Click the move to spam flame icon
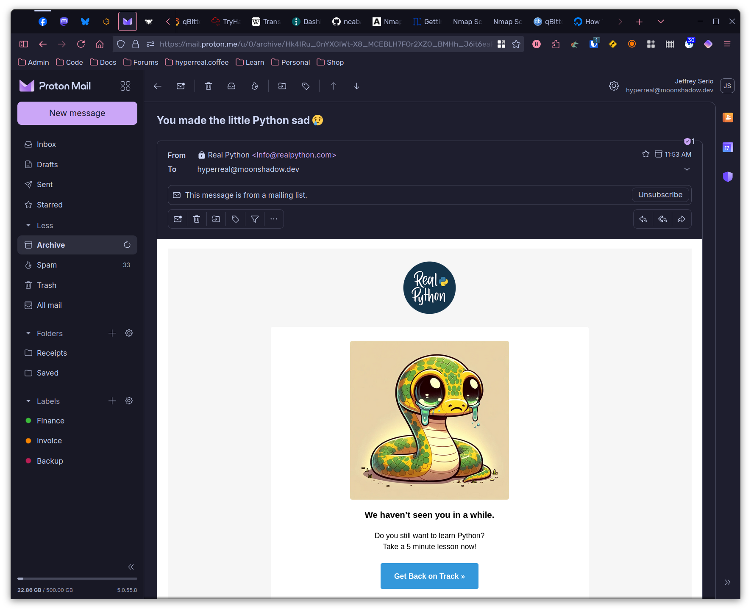The width and height of the screenshot is (751, 611). coord(254,86)
